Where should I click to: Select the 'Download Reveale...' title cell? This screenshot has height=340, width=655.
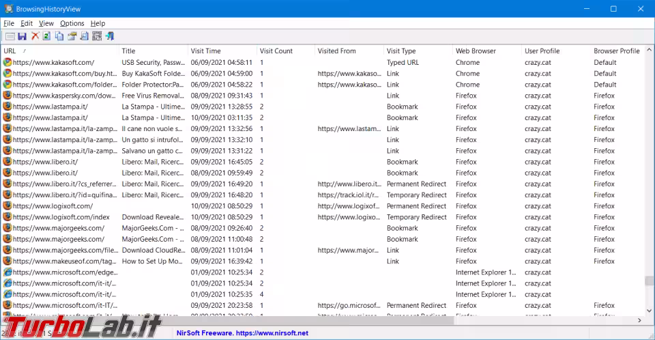(153, 217)
